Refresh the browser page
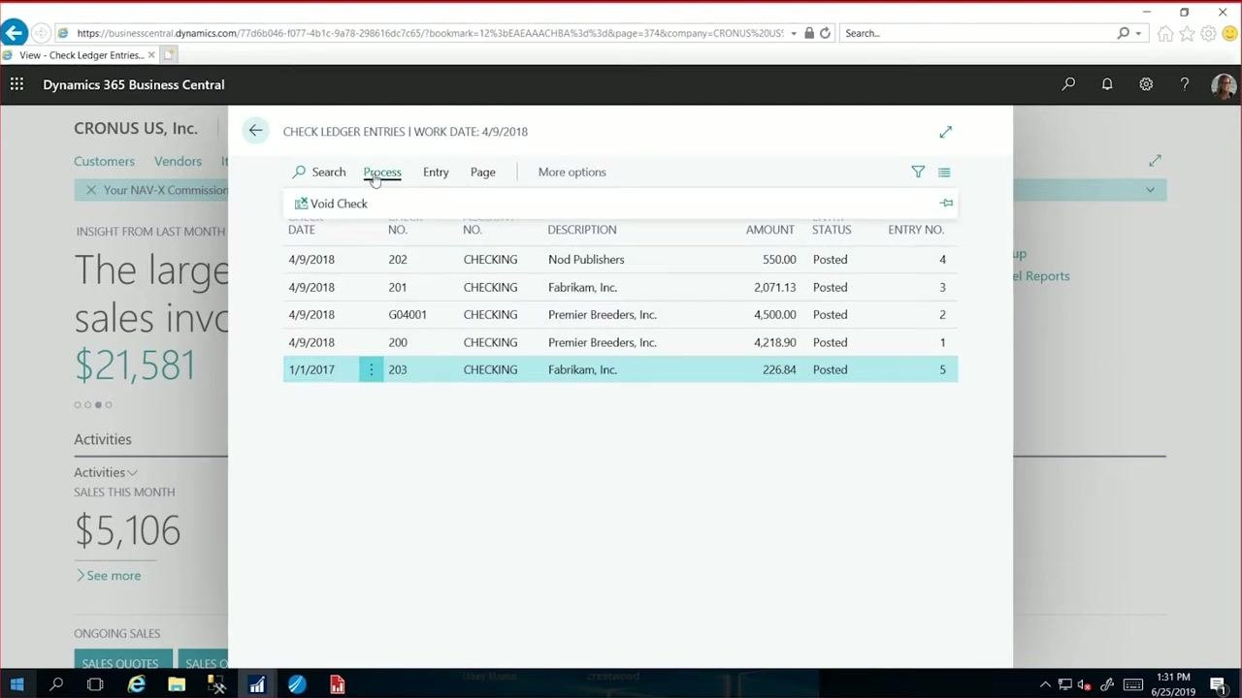This screenshot has width=1242, height=698. [825, 33]
